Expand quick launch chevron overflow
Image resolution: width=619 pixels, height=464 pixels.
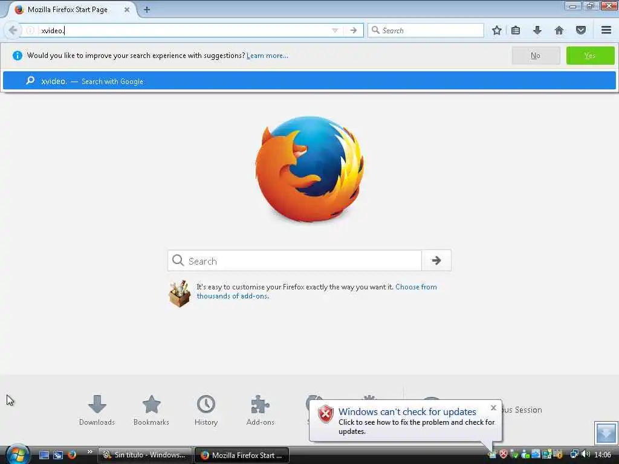pyautogui.click(x=90, y=452)
